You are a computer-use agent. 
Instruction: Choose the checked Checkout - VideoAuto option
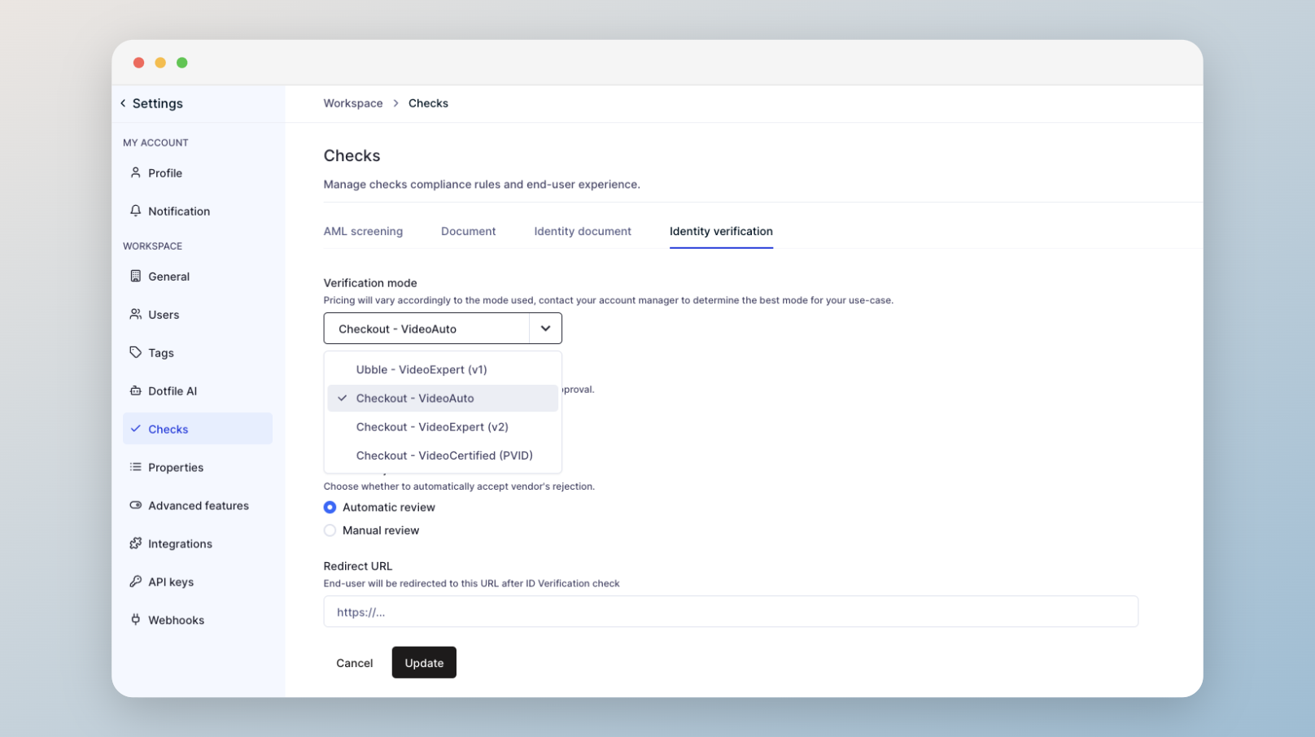click(443, 398)
